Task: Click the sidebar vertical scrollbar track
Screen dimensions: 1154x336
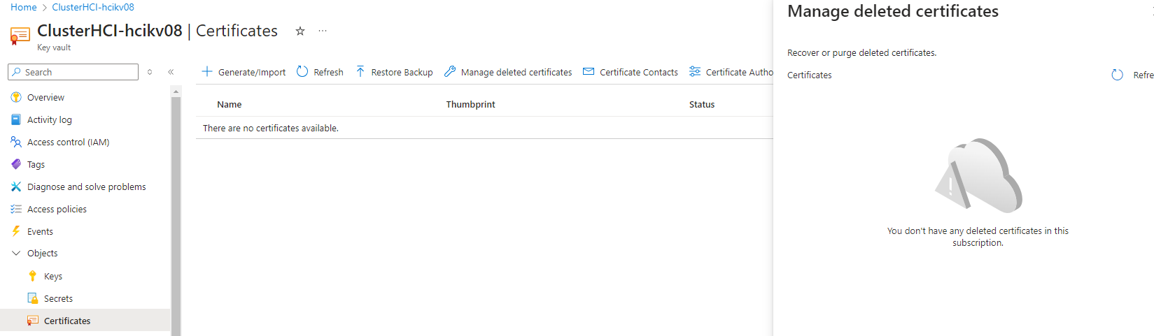Action: tap(176, 216)
